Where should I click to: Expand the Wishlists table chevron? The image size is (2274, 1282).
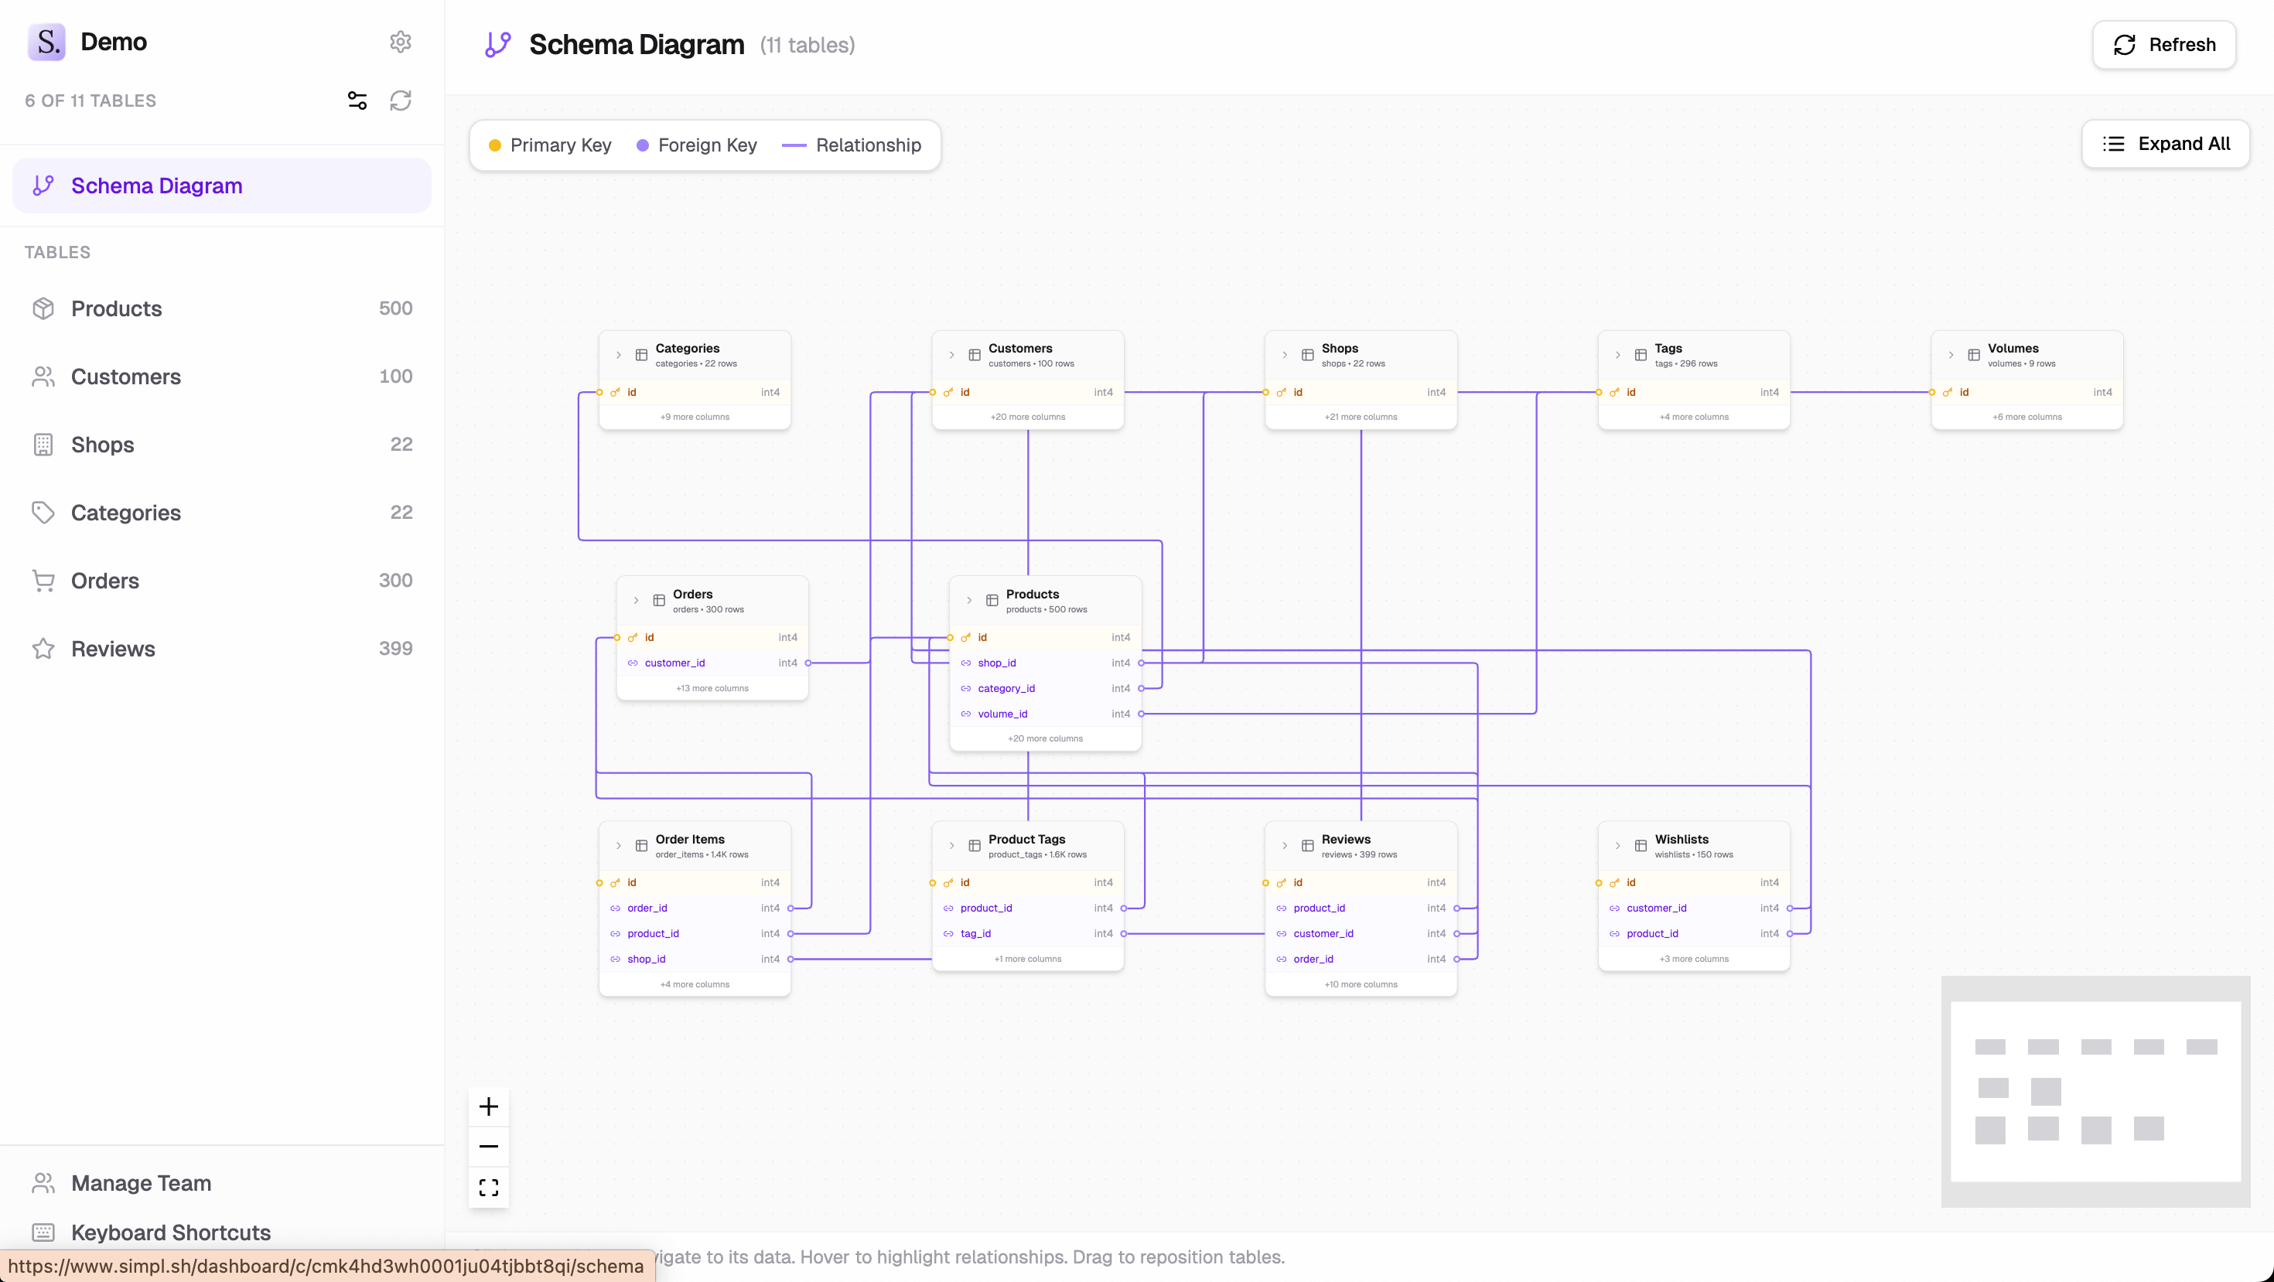[x=1617, y=845]
